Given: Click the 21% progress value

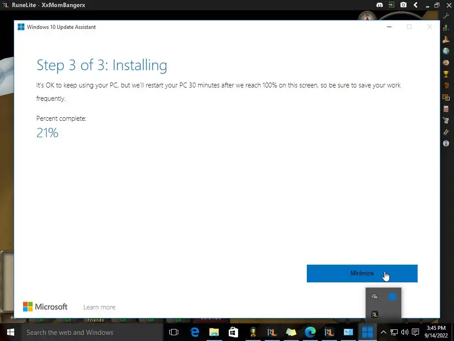Looking at the screenshot, I should [x=47, y=133].
